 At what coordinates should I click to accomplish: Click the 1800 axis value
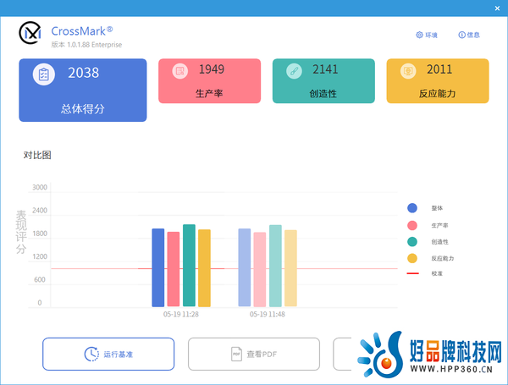(x=40, y=234)
